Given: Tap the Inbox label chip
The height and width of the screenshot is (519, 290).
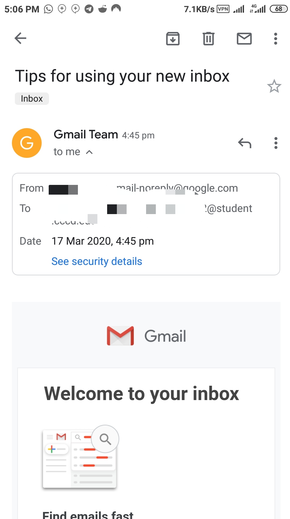Looking at the screenshot, I should (x=32, y=99).
